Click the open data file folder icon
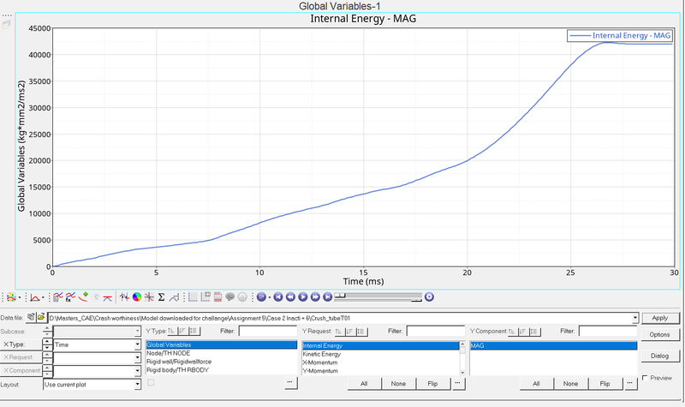The image size is (685, 407). (40, 317)
